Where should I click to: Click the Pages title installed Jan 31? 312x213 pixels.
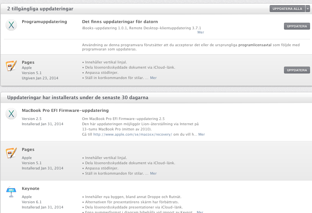coord(28,149)
